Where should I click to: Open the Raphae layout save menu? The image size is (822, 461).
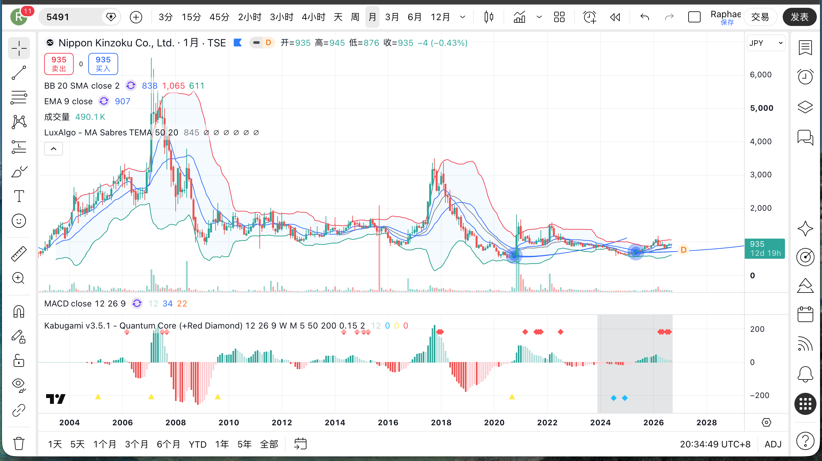[726, 17]
